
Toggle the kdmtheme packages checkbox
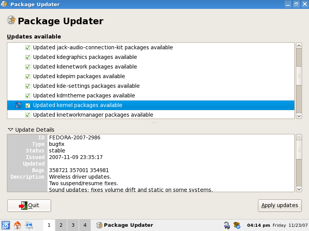tap(28, 95)
